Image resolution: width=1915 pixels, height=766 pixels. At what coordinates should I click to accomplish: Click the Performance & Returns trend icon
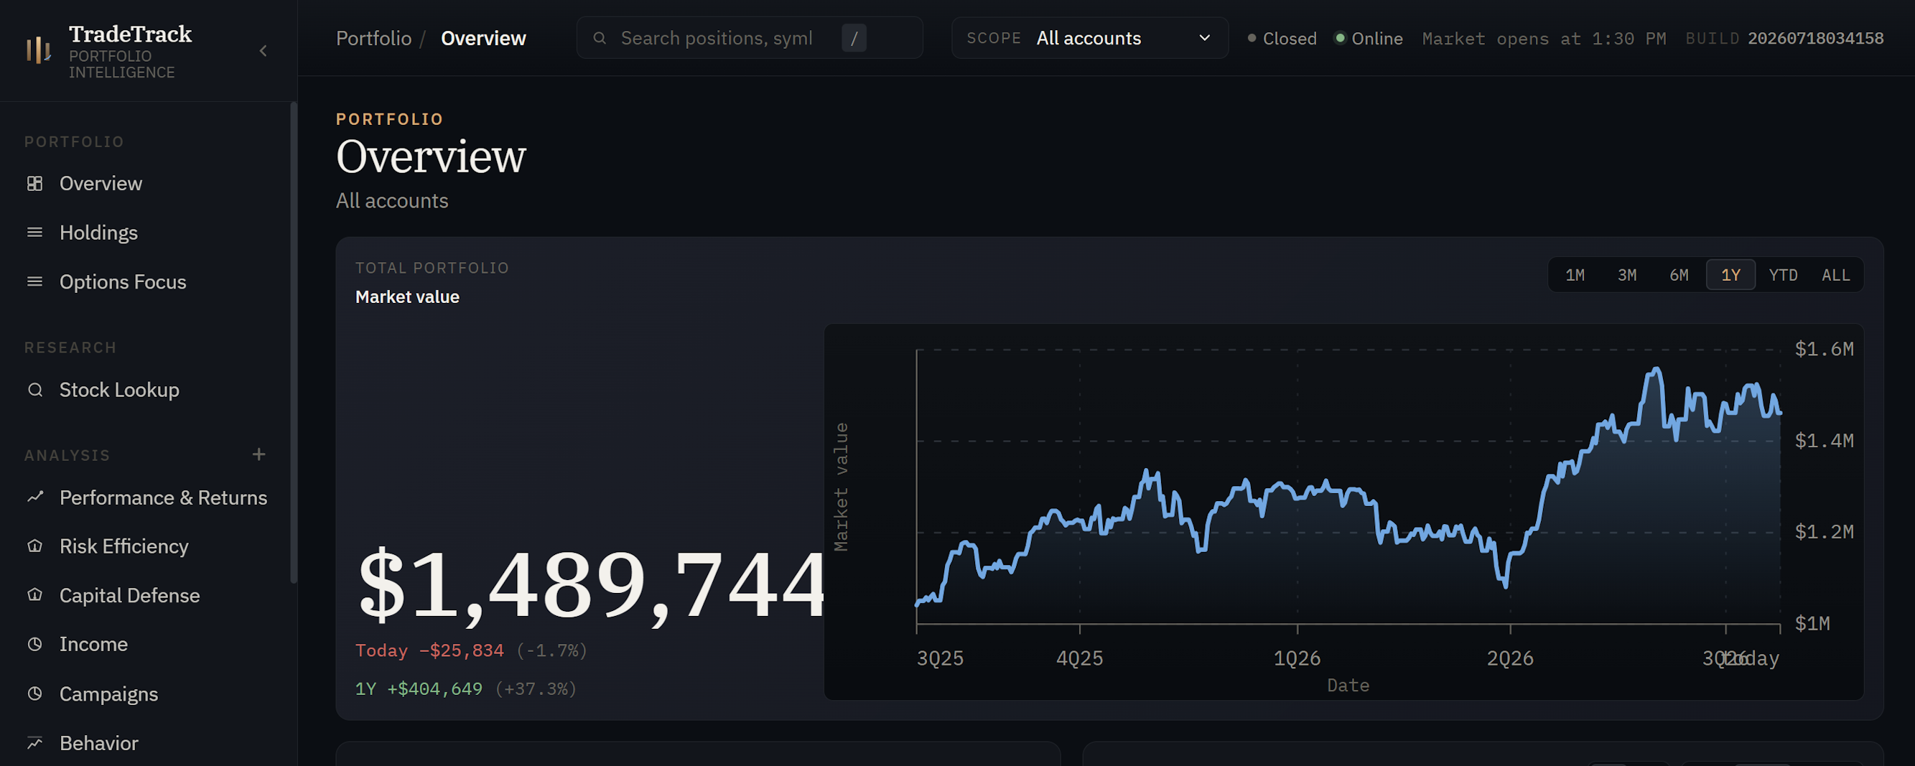coord(35,497)
